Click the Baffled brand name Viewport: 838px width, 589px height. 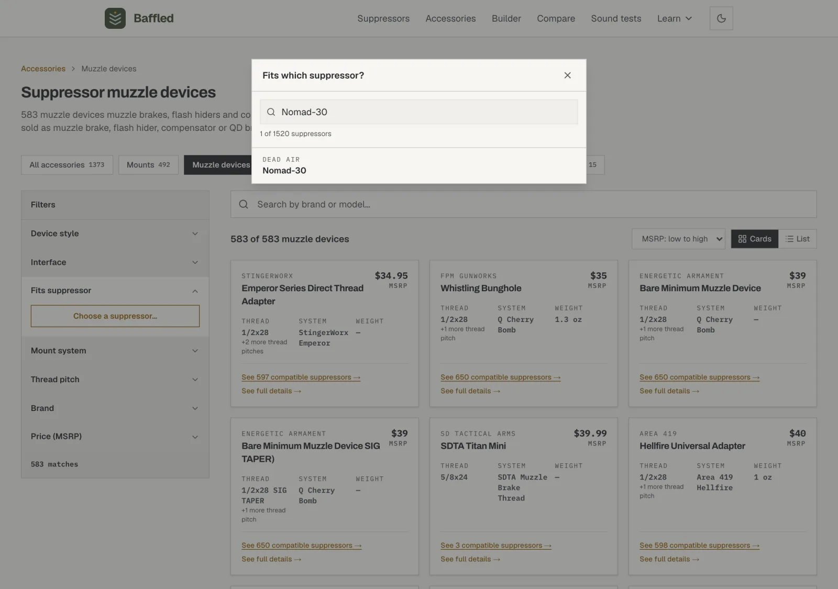[153, 18]
